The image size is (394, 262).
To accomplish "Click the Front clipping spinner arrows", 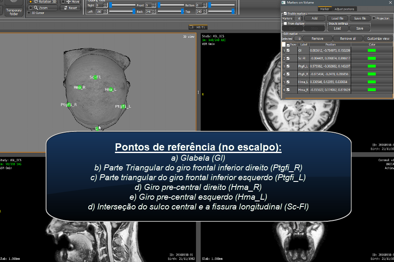I will click(154, 5).
